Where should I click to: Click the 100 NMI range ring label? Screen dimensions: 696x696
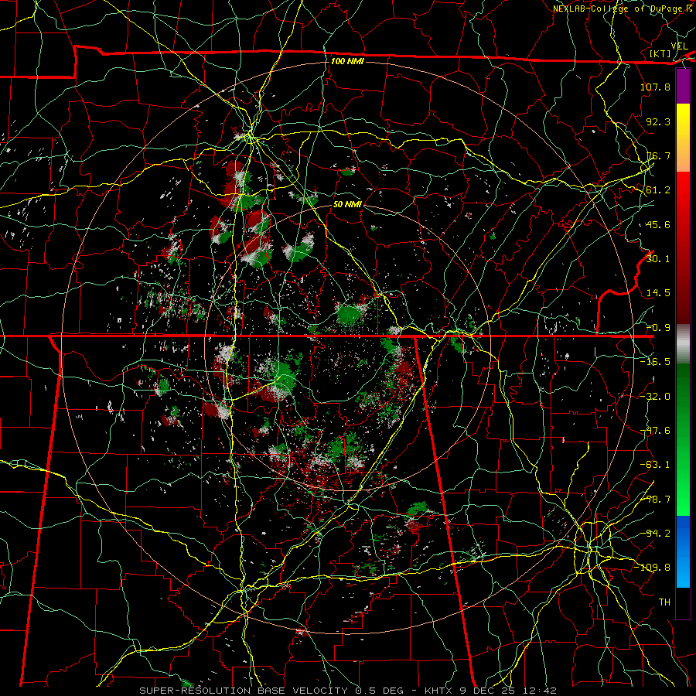point(347,61)
